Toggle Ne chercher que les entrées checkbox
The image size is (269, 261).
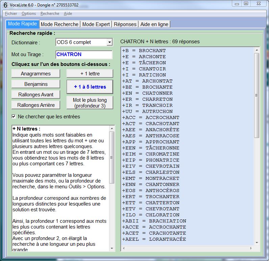click(14, 117)
